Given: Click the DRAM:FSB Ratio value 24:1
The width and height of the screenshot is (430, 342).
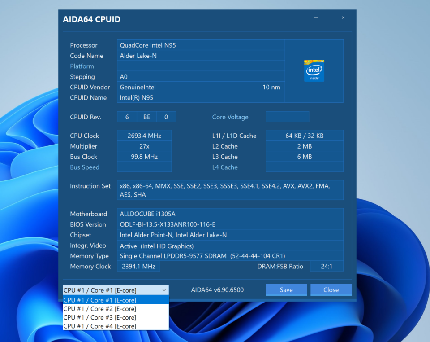Looking at the screenshot, I should click(x=327, y=266).
